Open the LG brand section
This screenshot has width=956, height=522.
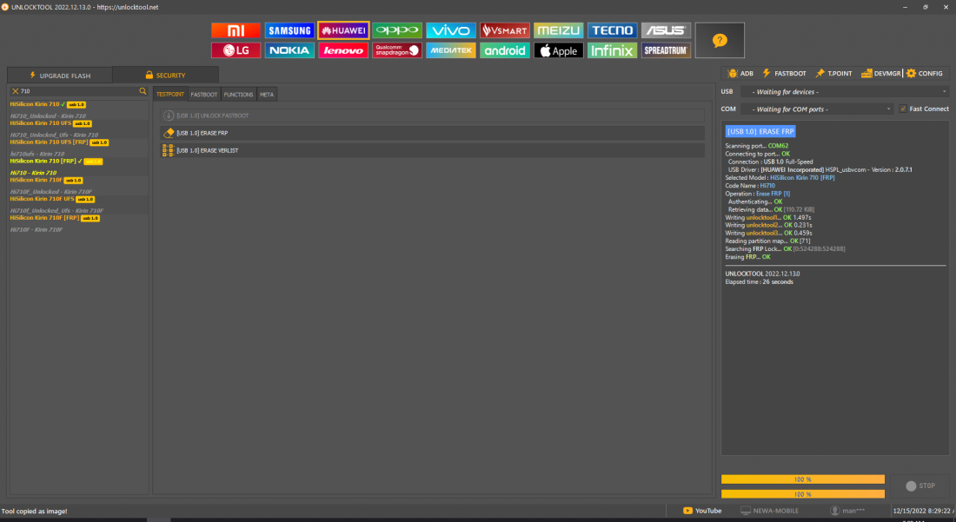point(236,50)
